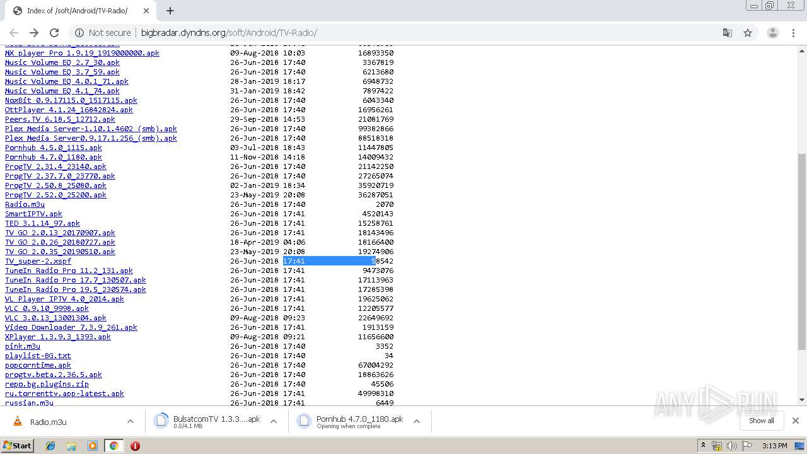Image resolution: width=807 pixels, height=454 pixels.
Task: Open XPlayer 1.3.9.3_1393.apk link
Action: 58,337
